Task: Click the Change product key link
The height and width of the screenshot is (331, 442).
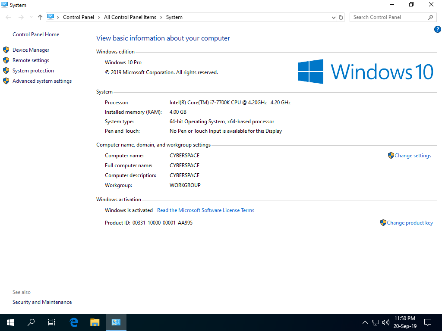Action: (x=410, y=223)
